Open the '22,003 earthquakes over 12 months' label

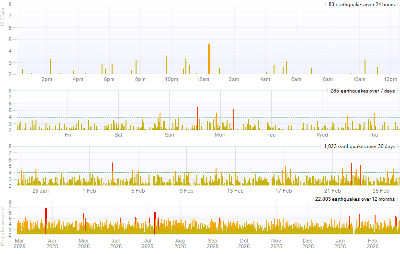pyautogui.click(x=354, y=199)
